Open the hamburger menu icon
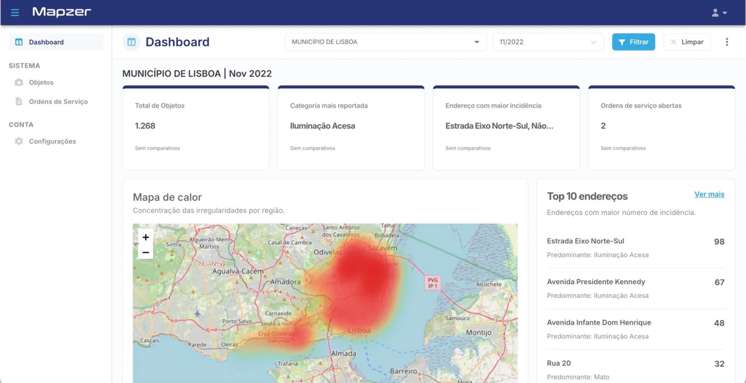The width and height of the screenshot is (746, 383). tap(15, 12)
